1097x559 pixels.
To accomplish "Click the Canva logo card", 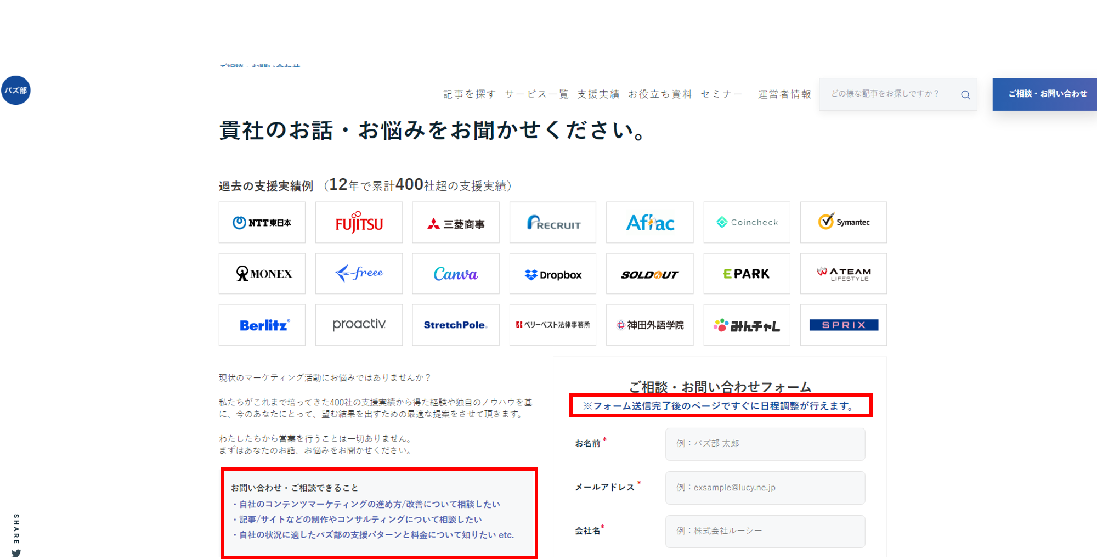I will [456, 274].
